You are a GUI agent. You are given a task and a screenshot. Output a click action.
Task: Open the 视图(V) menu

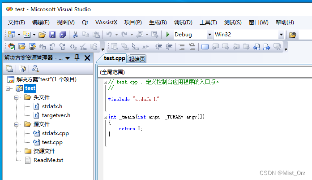coord(65,22)
